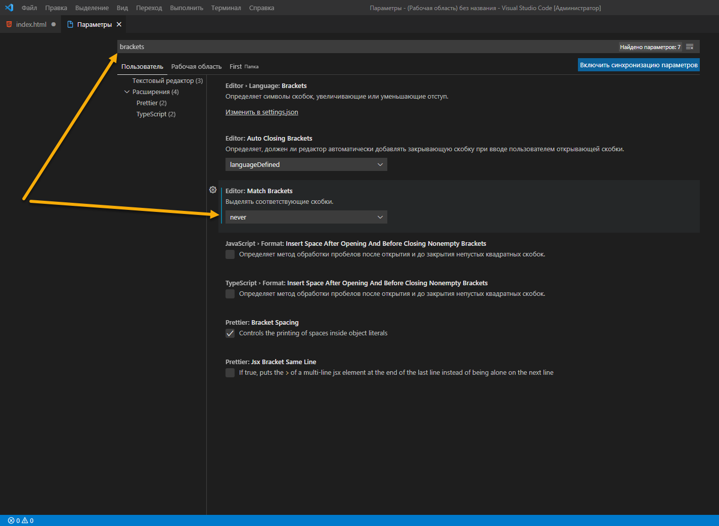Click the Найдено параметров: 7 counter
Screen dimensions: 719x526
pyautogui.click(x=650, y=47)
